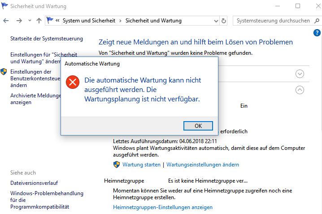Click the flag icon in address bar

click(50, 20)
